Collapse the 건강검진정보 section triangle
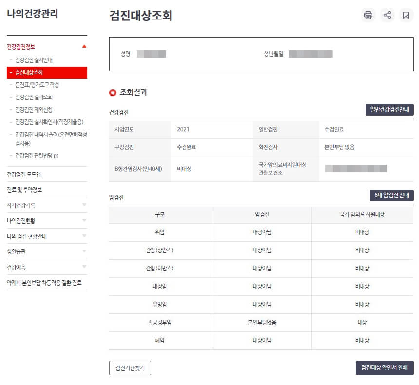Screen dimensions: 419x385 84,47
